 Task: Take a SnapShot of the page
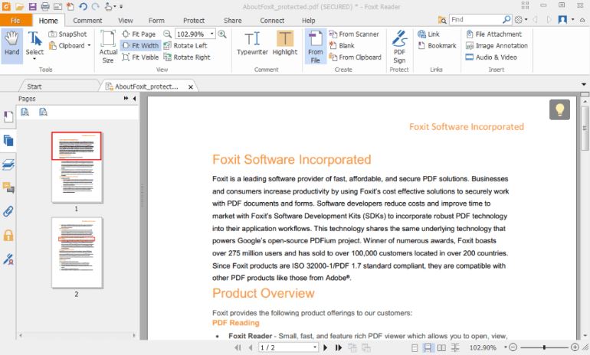tap(68, 34)
